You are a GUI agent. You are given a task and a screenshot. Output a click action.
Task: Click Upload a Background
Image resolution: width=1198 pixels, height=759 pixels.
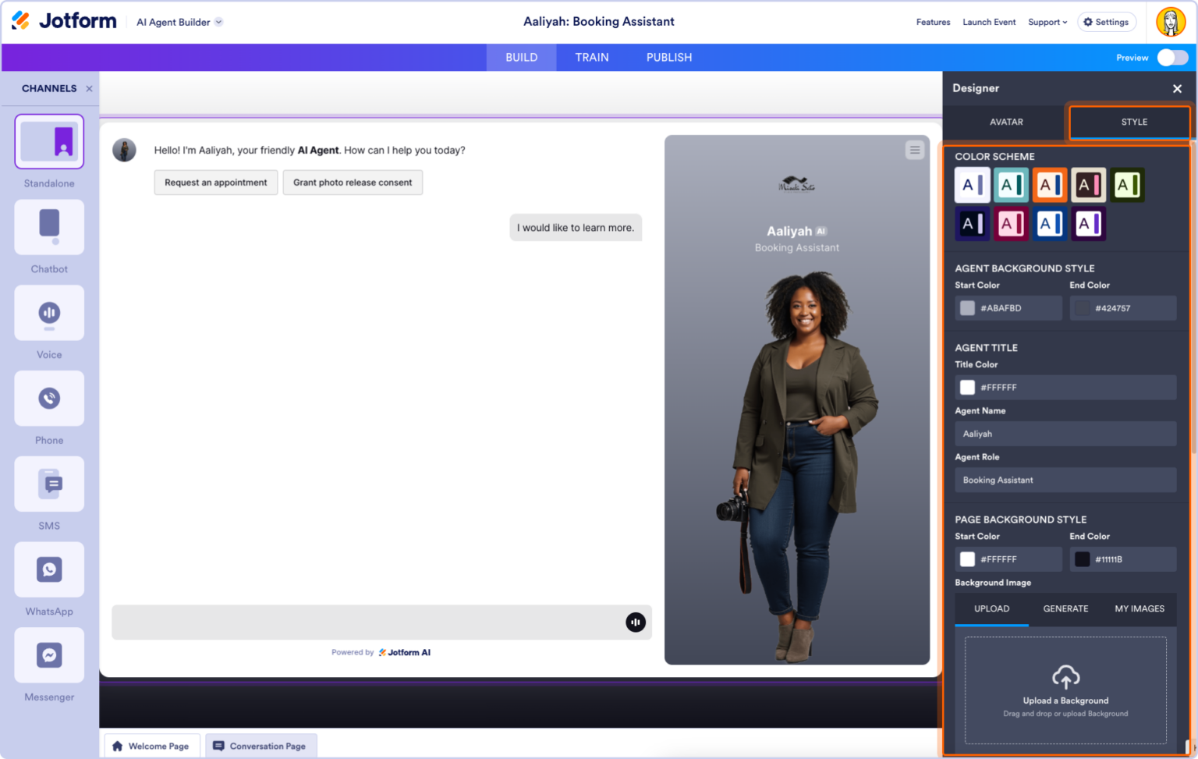coord(1065,692)
